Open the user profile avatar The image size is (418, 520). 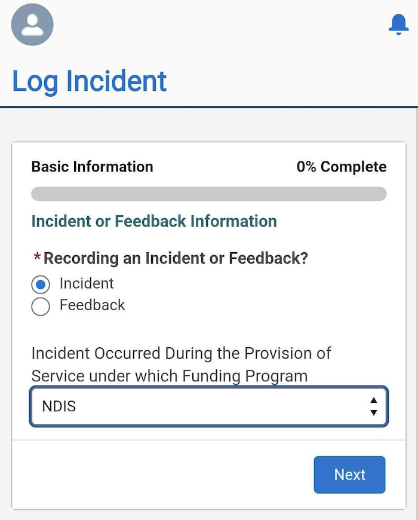[32, 25]
